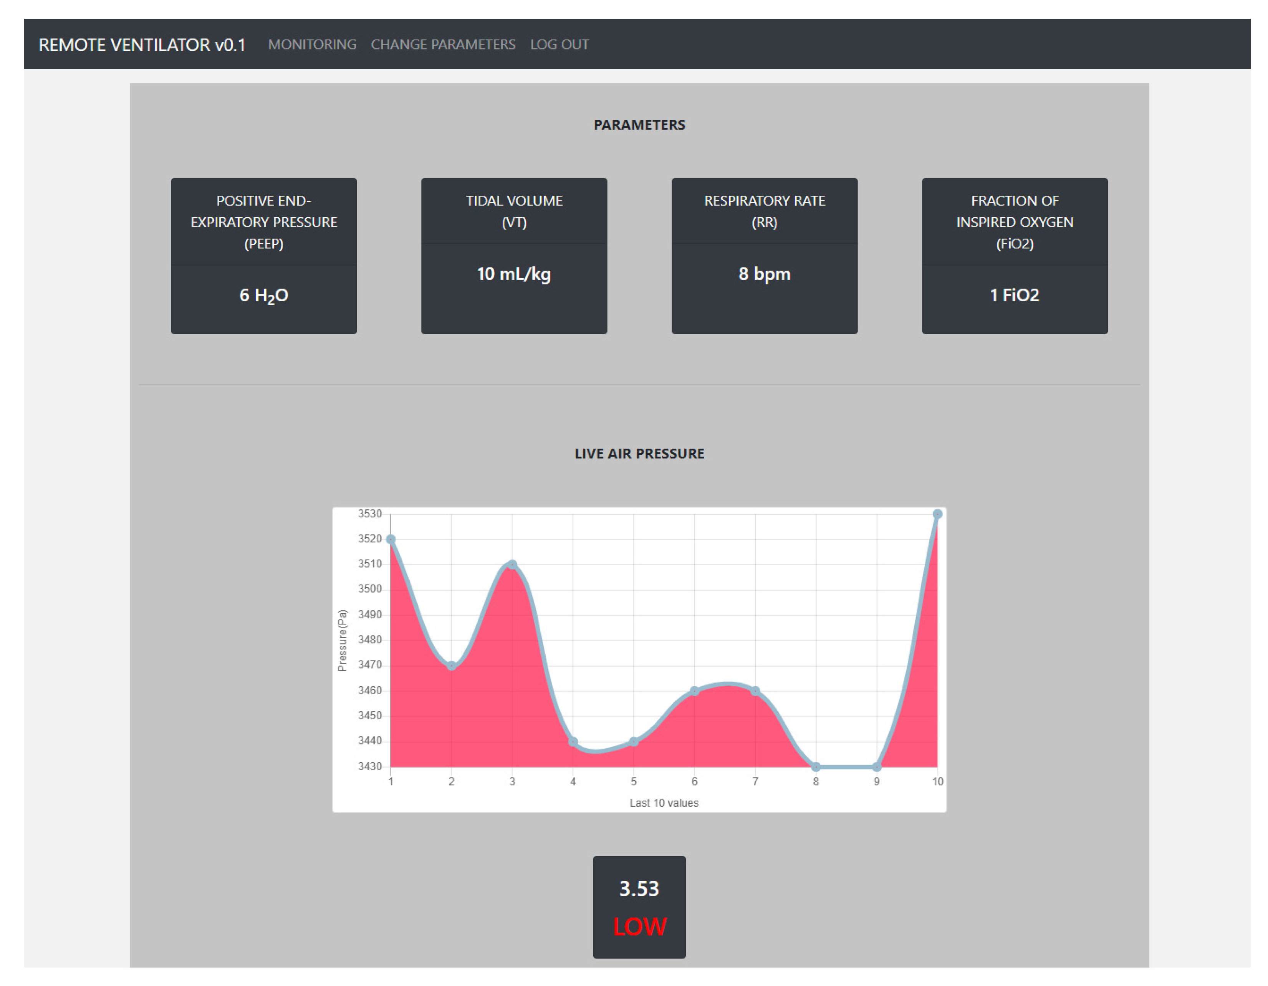Click chart data point at value 7
The width and height of the screenshot is (1268, 986).
755,691
